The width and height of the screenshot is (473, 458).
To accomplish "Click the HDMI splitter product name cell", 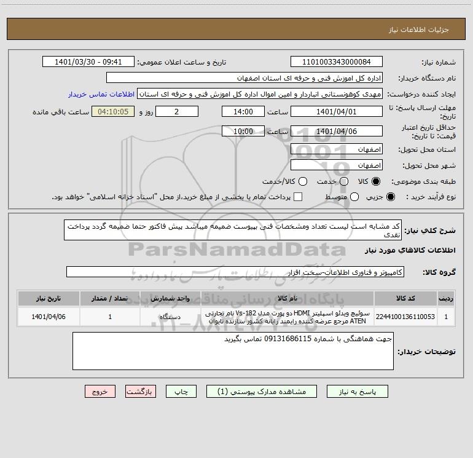I will pyautogui.click(x=287, y=317).
